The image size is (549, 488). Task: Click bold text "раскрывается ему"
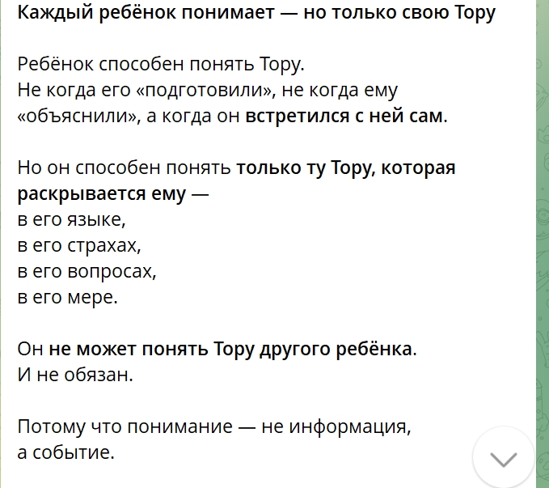click(102, 194)
